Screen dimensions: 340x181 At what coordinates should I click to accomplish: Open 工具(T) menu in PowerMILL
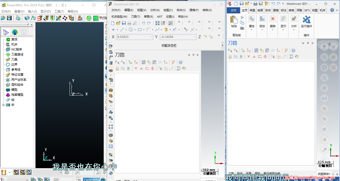(59, 11)
